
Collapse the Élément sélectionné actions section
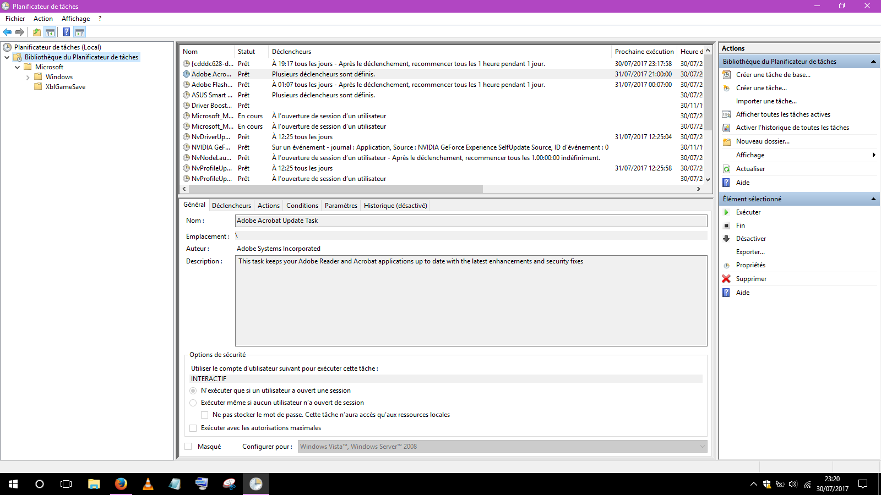pos(873,199)
